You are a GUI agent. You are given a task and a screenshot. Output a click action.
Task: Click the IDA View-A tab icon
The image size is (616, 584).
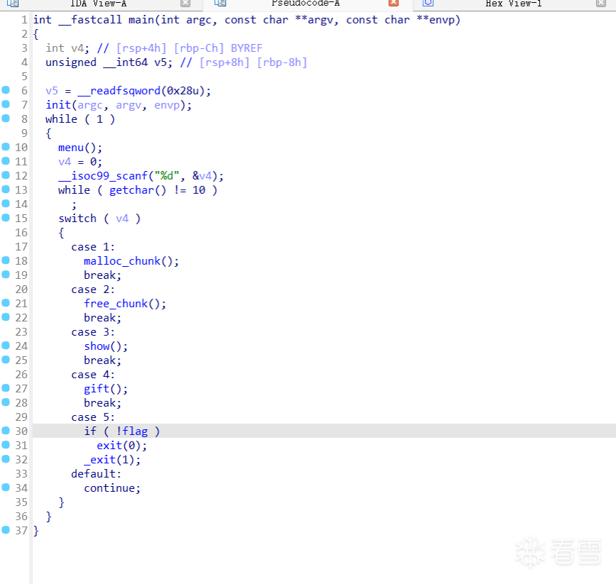tap(13, 4)
